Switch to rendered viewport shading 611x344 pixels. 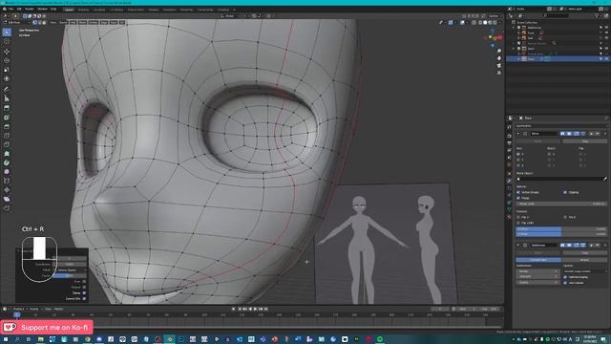click(x=495, y=23)
